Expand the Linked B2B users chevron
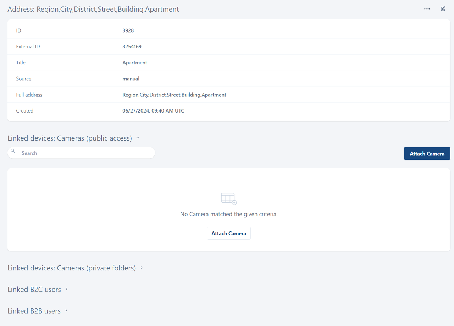Image resolution: width=454 pixels, height=326 pixels. coord(66,311)
